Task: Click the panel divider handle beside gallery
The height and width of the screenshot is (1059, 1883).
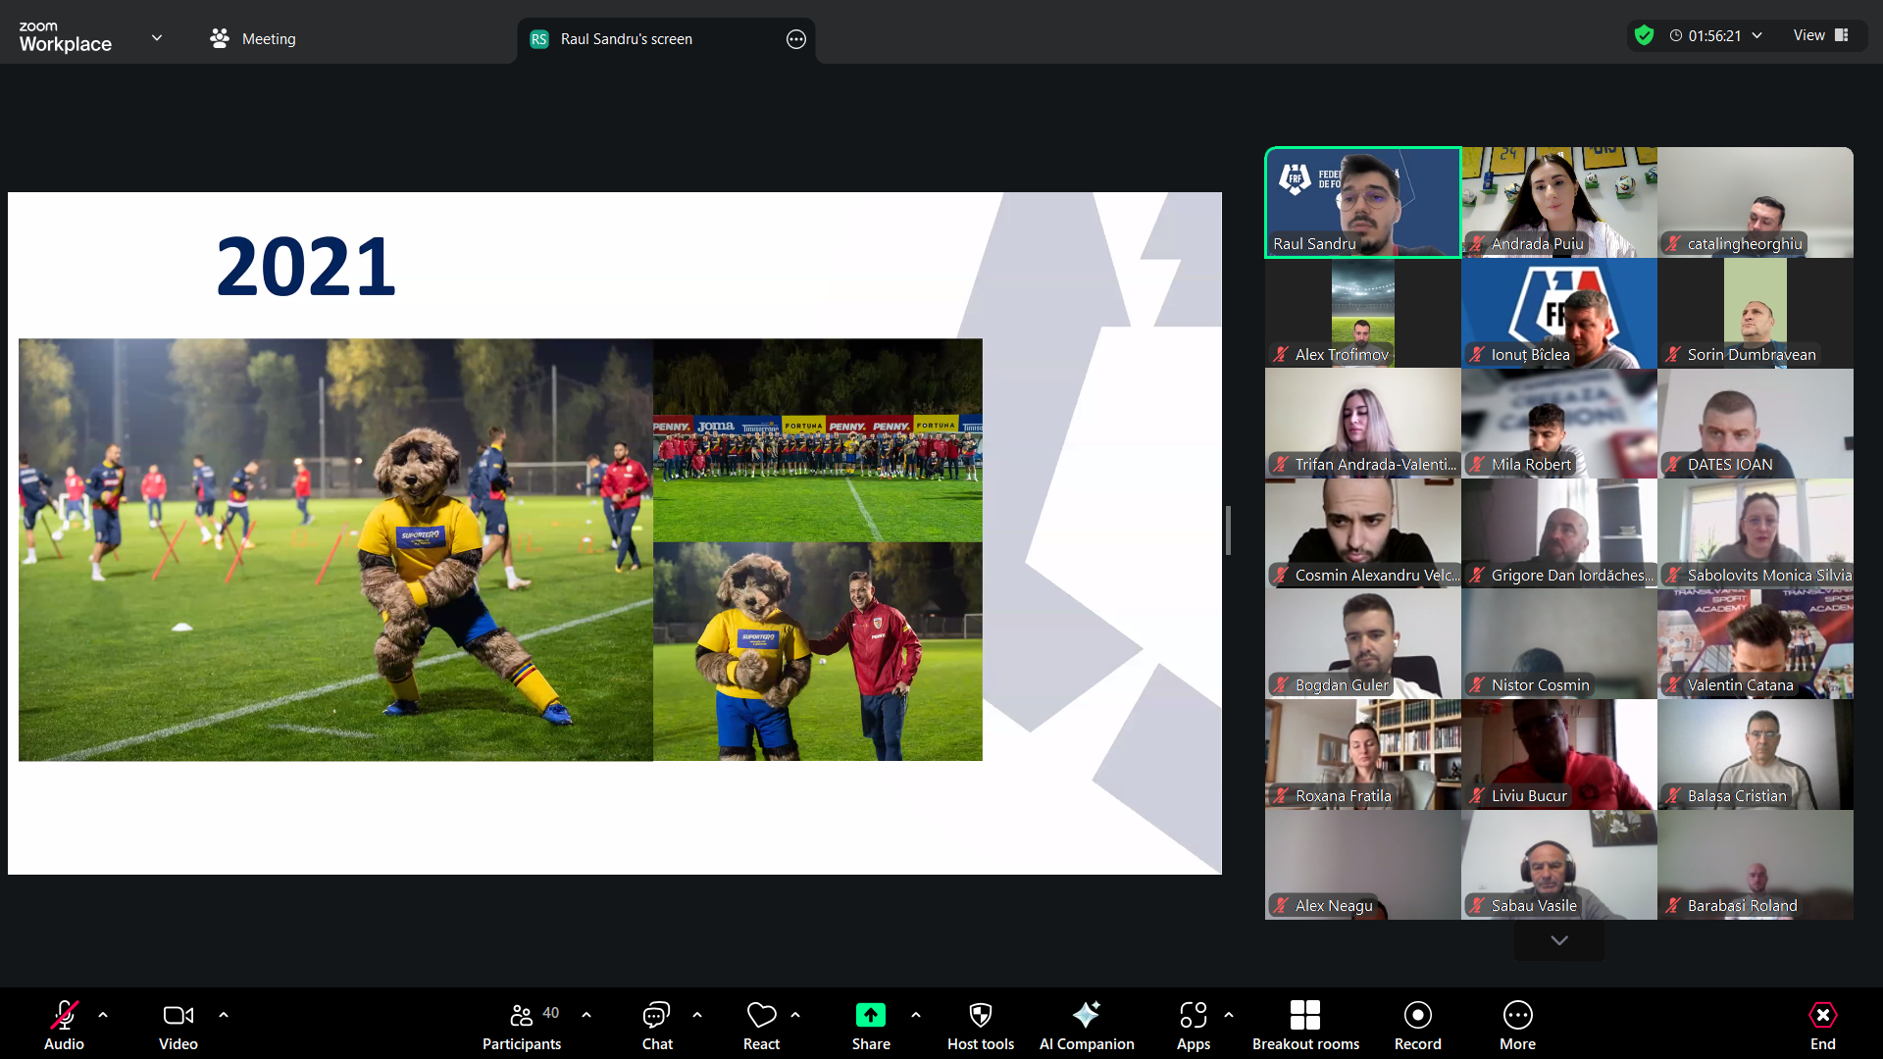Action: pyautogui.click(x=1228, y=530)
